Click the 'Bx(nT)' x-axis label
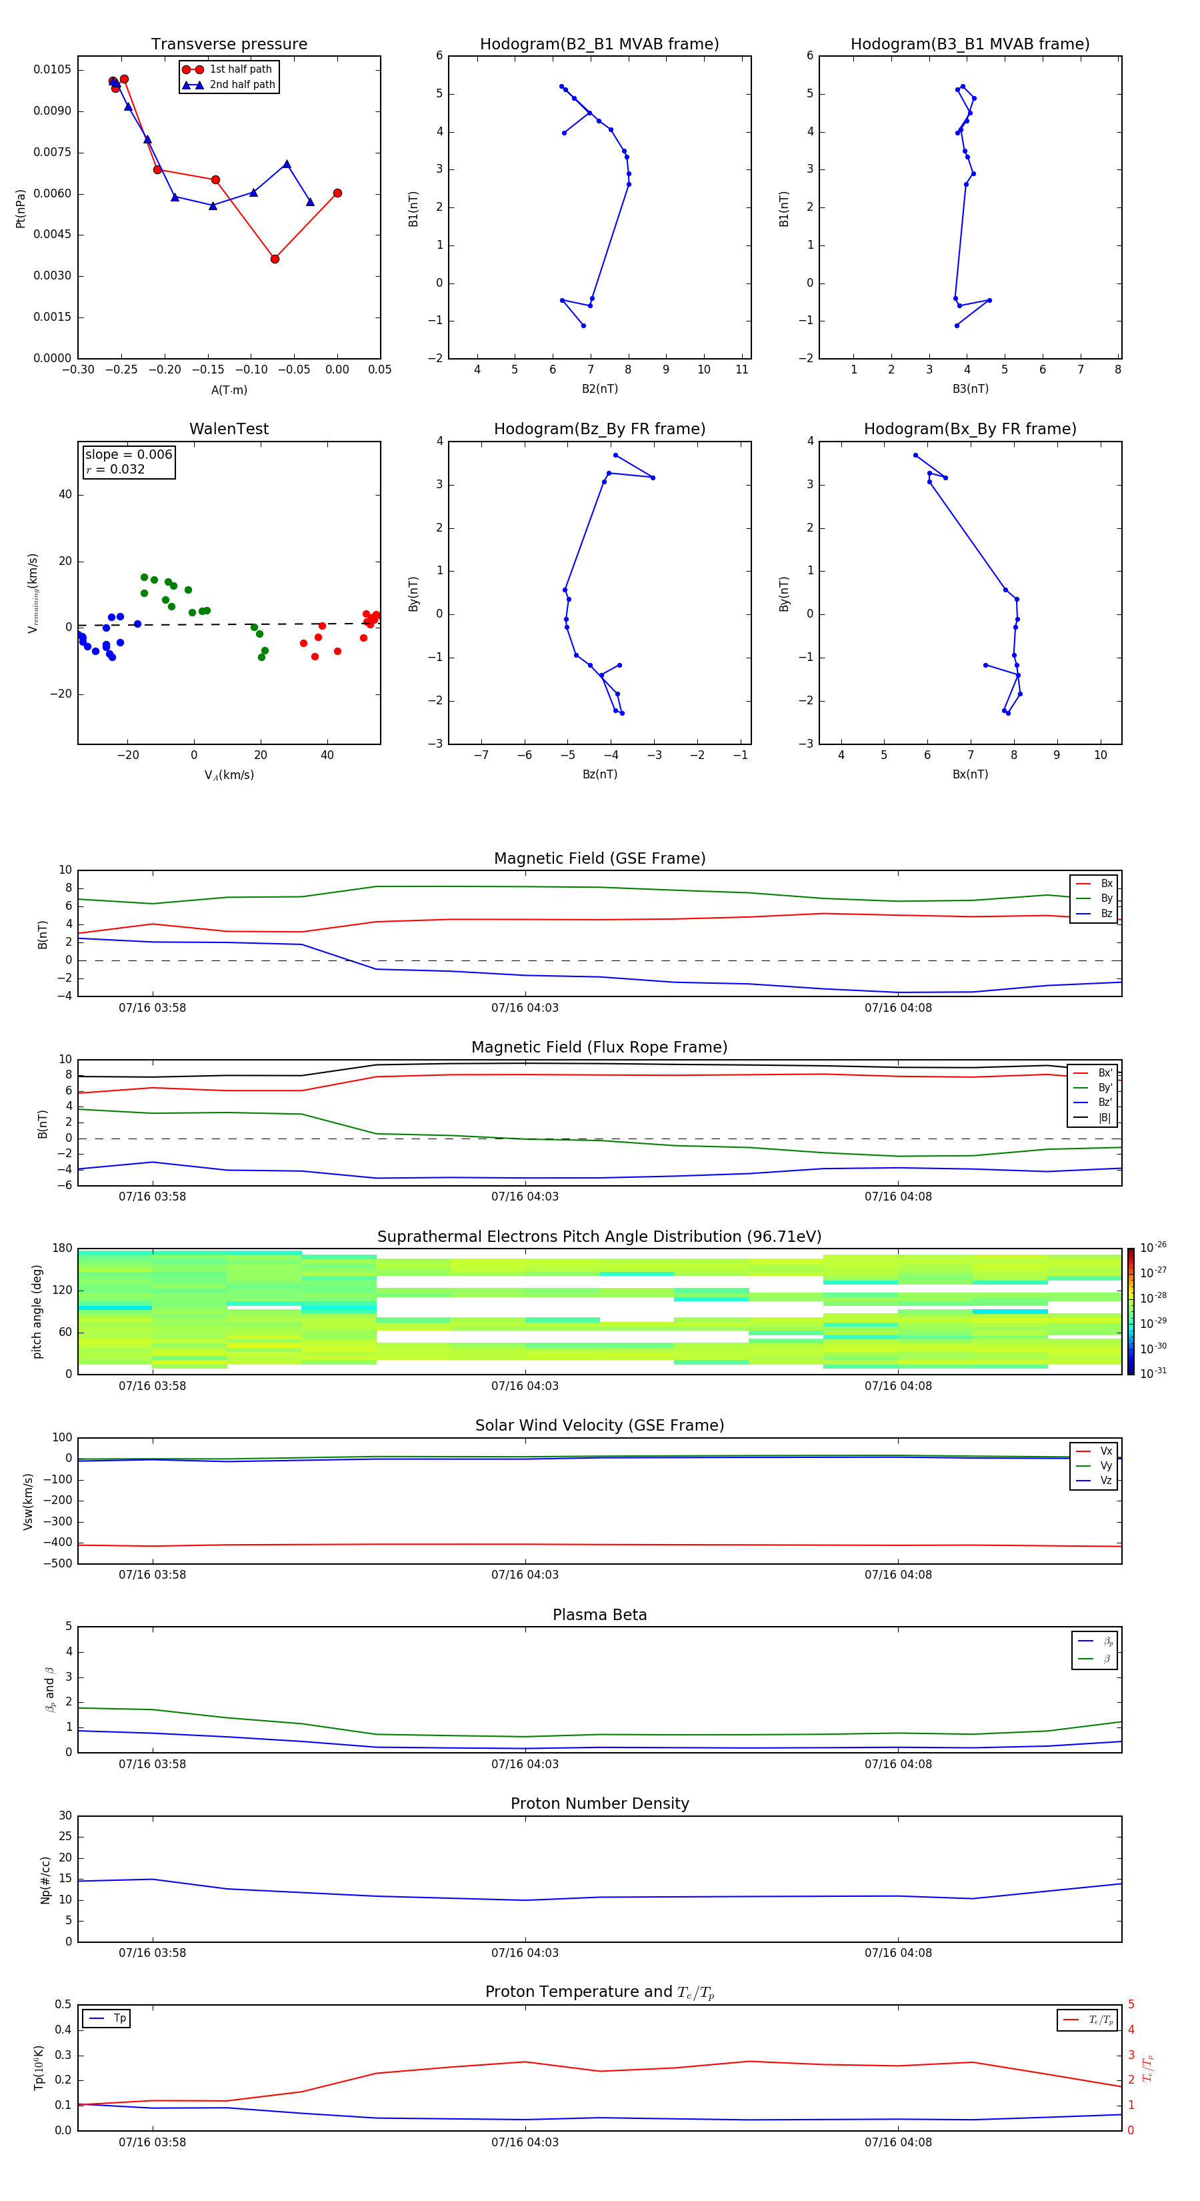Viewport: 1200px width, 2201px height. [x=970, y=774]
